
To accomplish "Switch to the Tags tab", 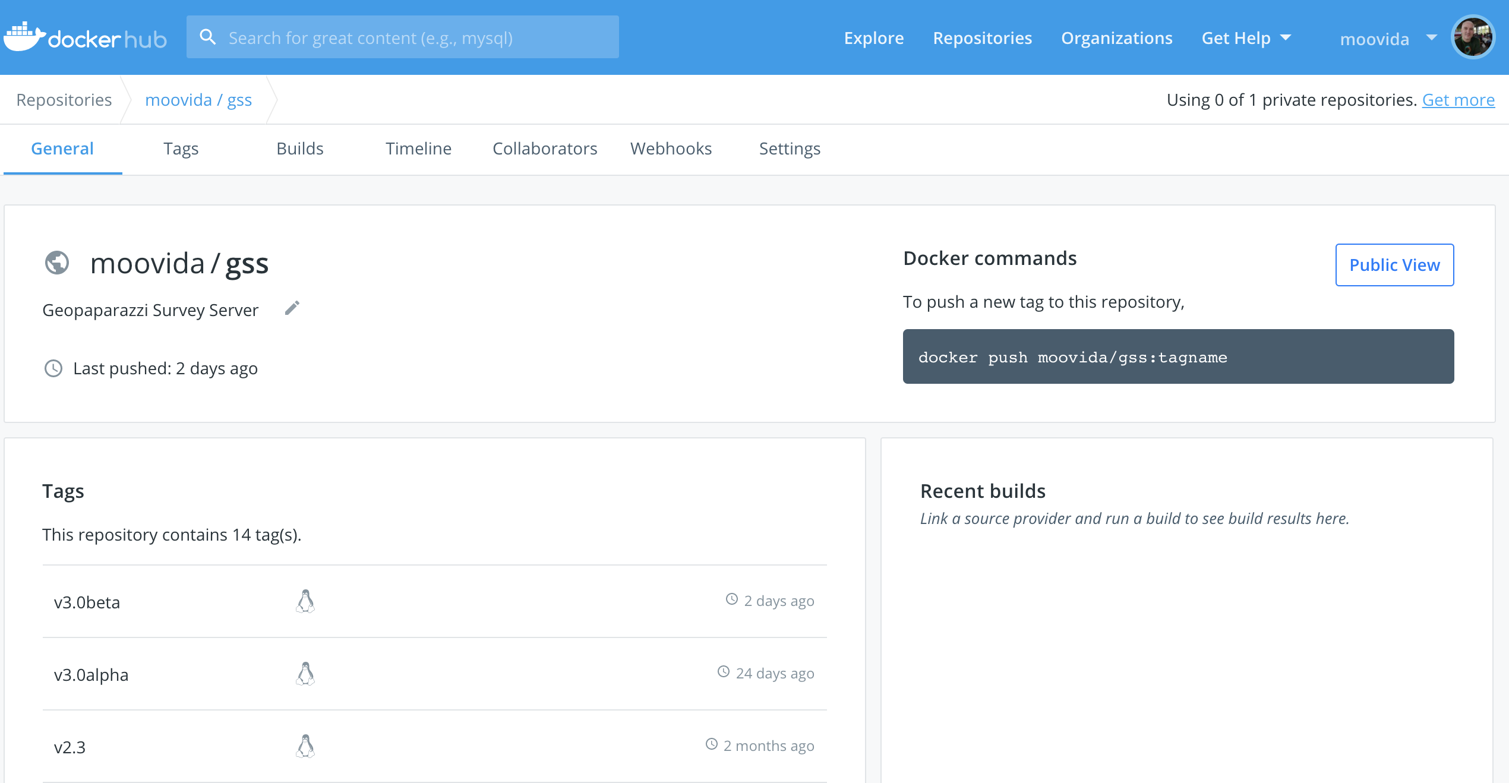I will pos(181,149).
